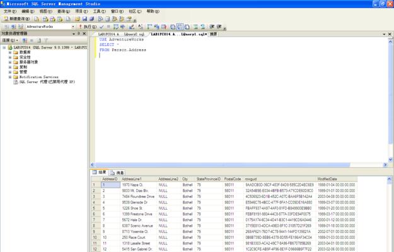Click the Save floppy disk icon
The height and width of the screenshot is (252, 394).
click(x=84, y=19)
